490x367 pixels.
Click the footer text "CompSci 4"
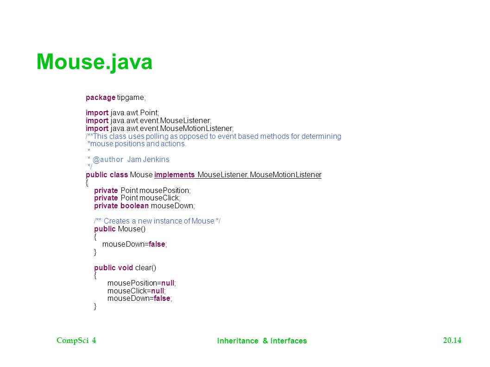pos(76,341)
